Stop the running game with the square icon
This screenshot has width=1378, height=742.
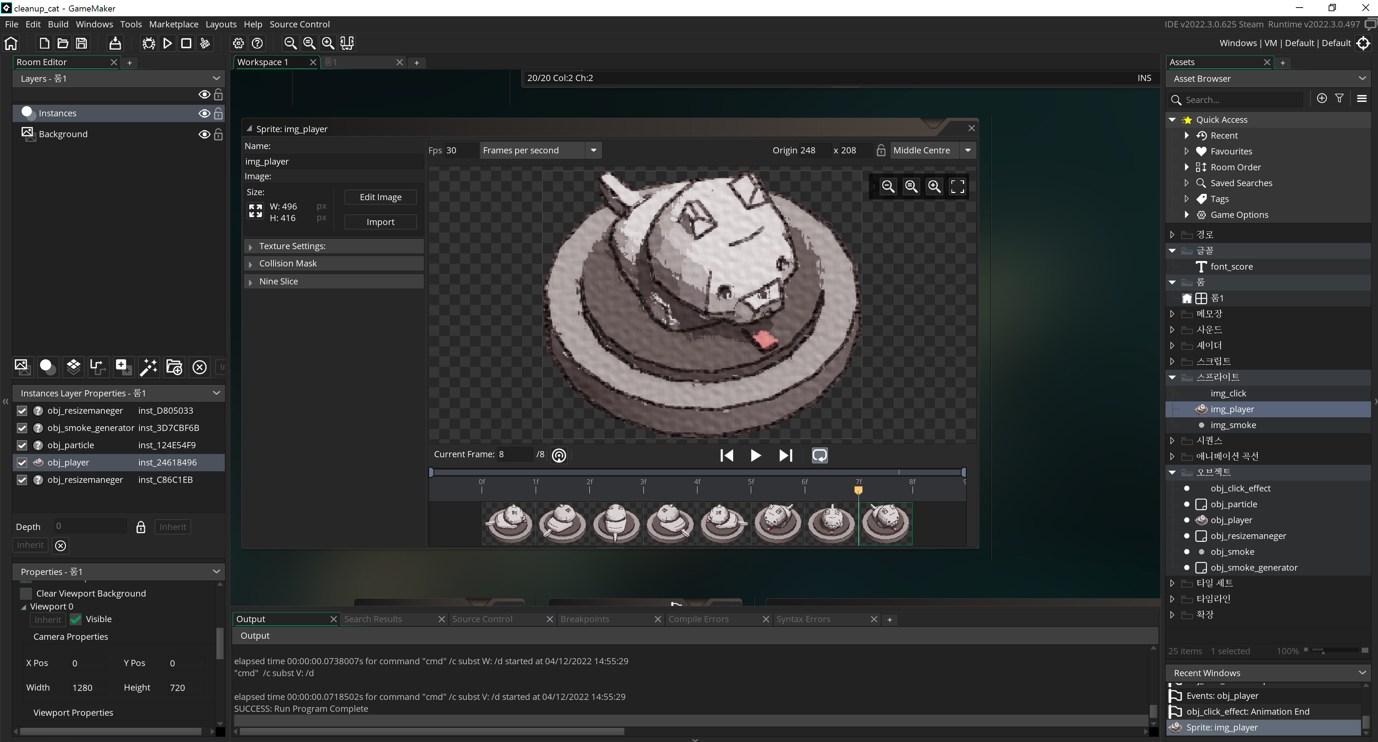pos(186,43)
